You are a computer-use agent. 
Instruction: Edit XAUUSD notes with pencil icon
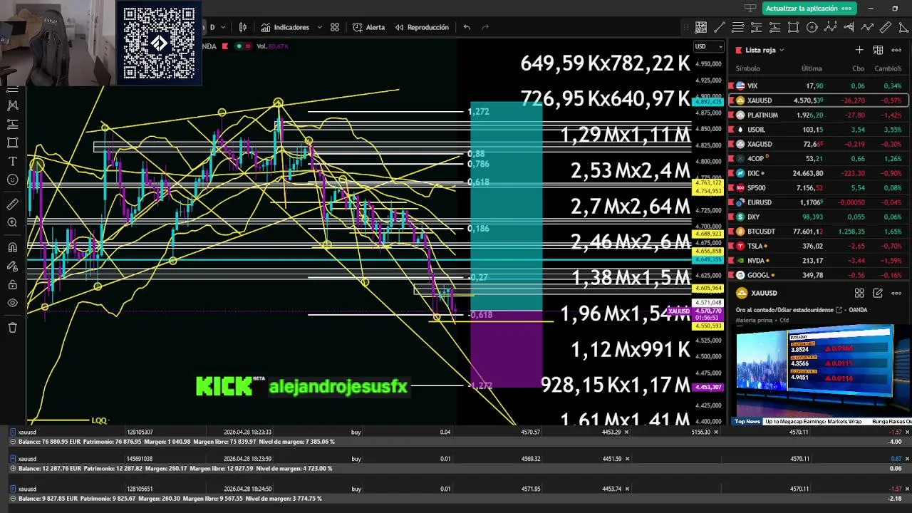(878, 293)
